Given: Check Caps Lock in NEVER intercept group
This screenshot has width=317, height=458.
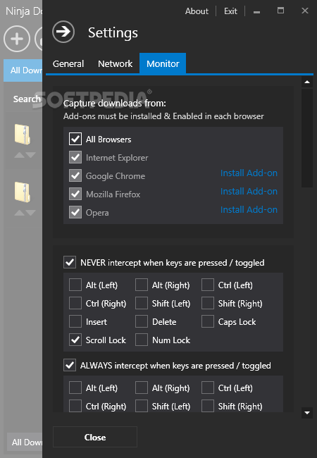Looking at the screenshot, I should click(208, 321).
